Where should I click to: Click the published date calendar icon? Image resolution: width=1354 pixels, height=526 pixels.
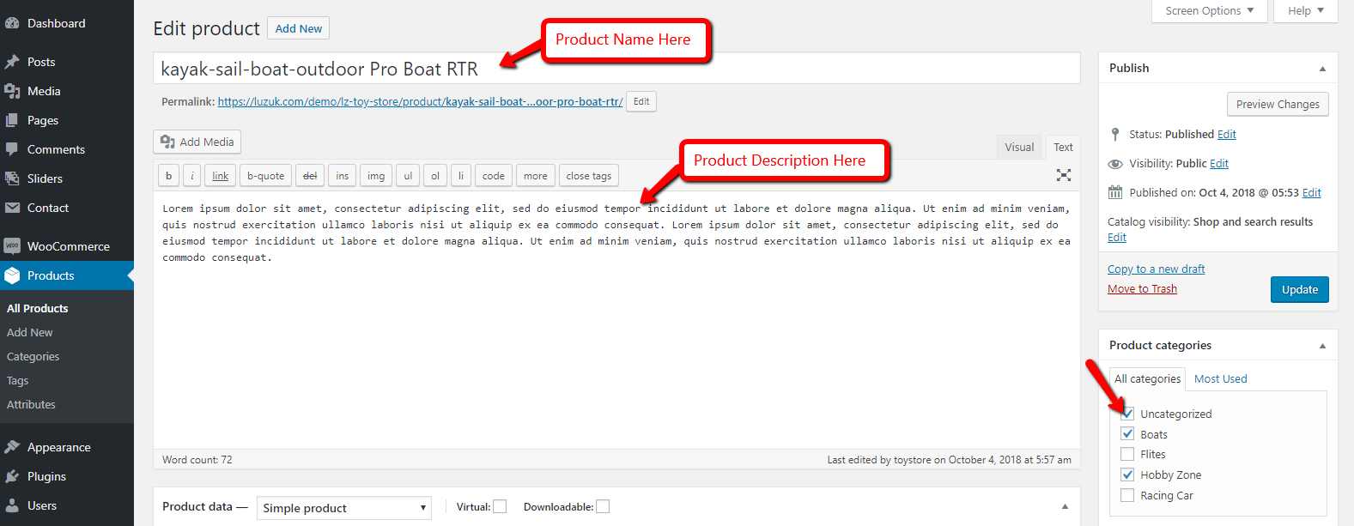pos(1115,192)
